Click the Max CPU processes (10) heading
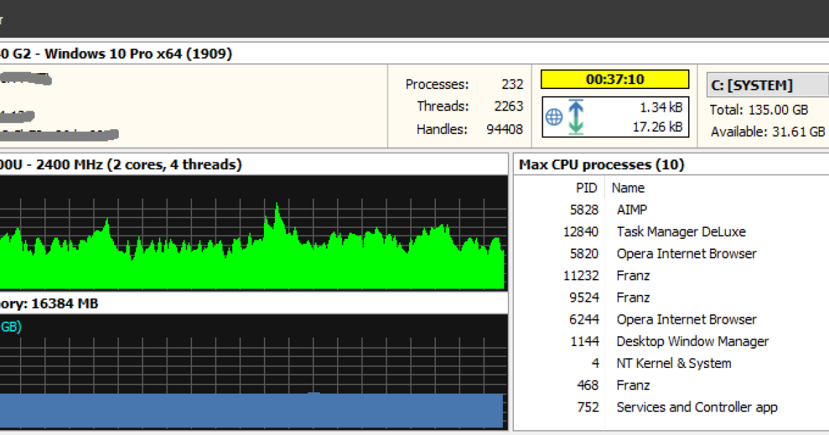Image resolution: width=829 pixels, height=435 pixels. coord(601,164)
